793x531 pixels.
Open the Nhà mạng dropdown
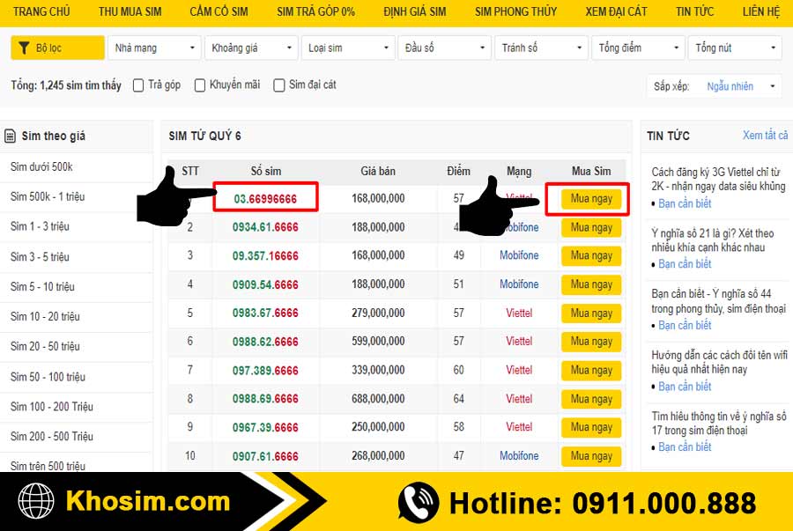pyautogui.click(x=154, y=48)
